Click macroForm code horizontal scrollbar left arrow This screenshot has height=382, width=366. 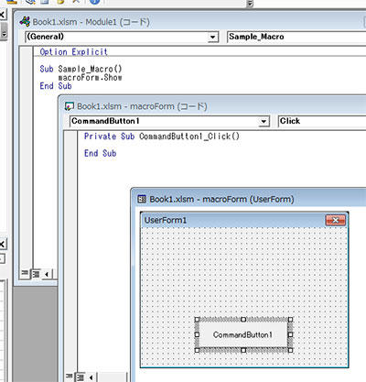click(x=91, y=377)
